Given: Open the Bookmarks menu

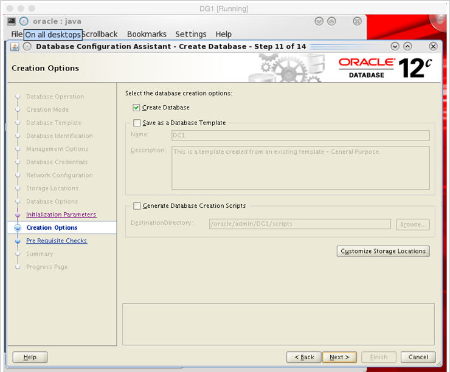Looking at the screenshot, I should click(147, 34).
